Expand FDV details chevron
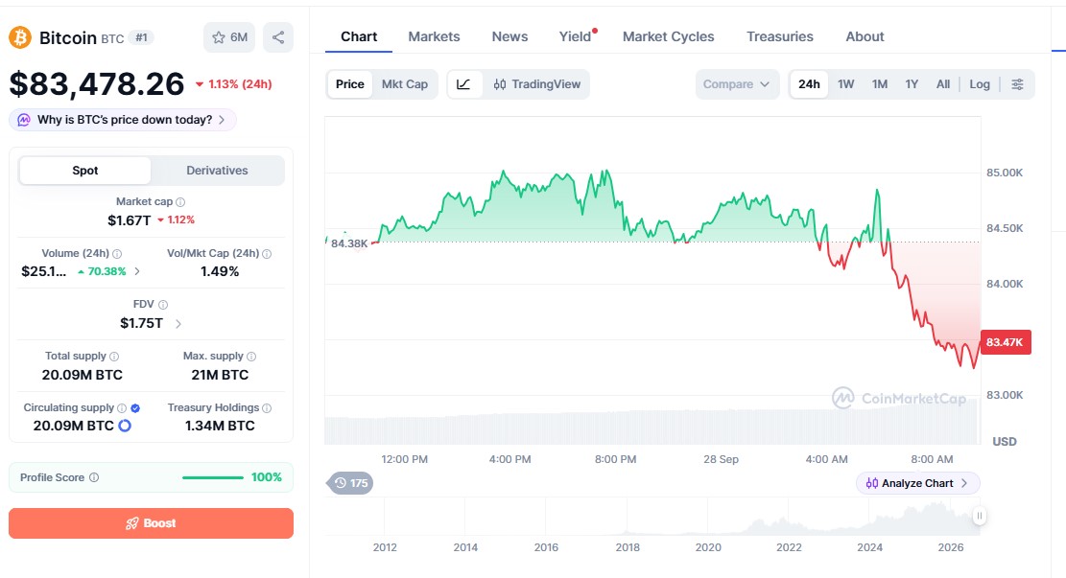This screenshot has height=578, width=1066. [x=178, y=324]
